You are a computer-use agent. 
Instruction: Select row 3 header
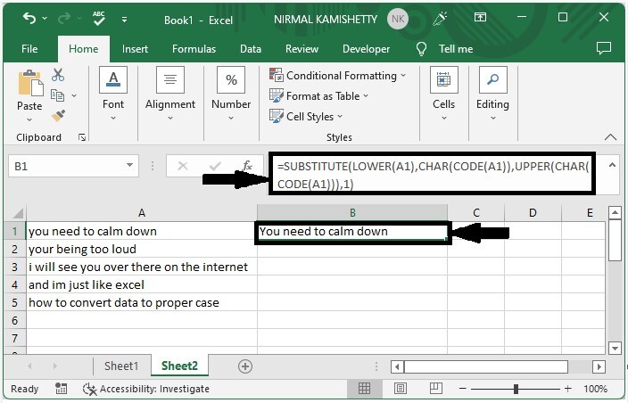tap(15, 267)
